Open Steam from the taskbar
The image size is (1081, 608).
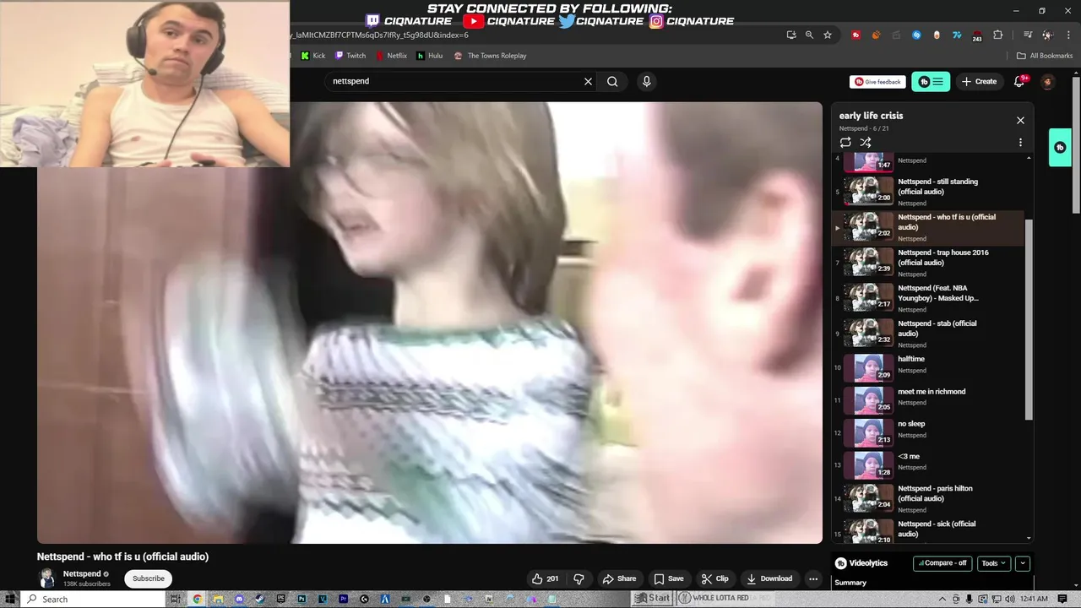[x=259, y=599]
